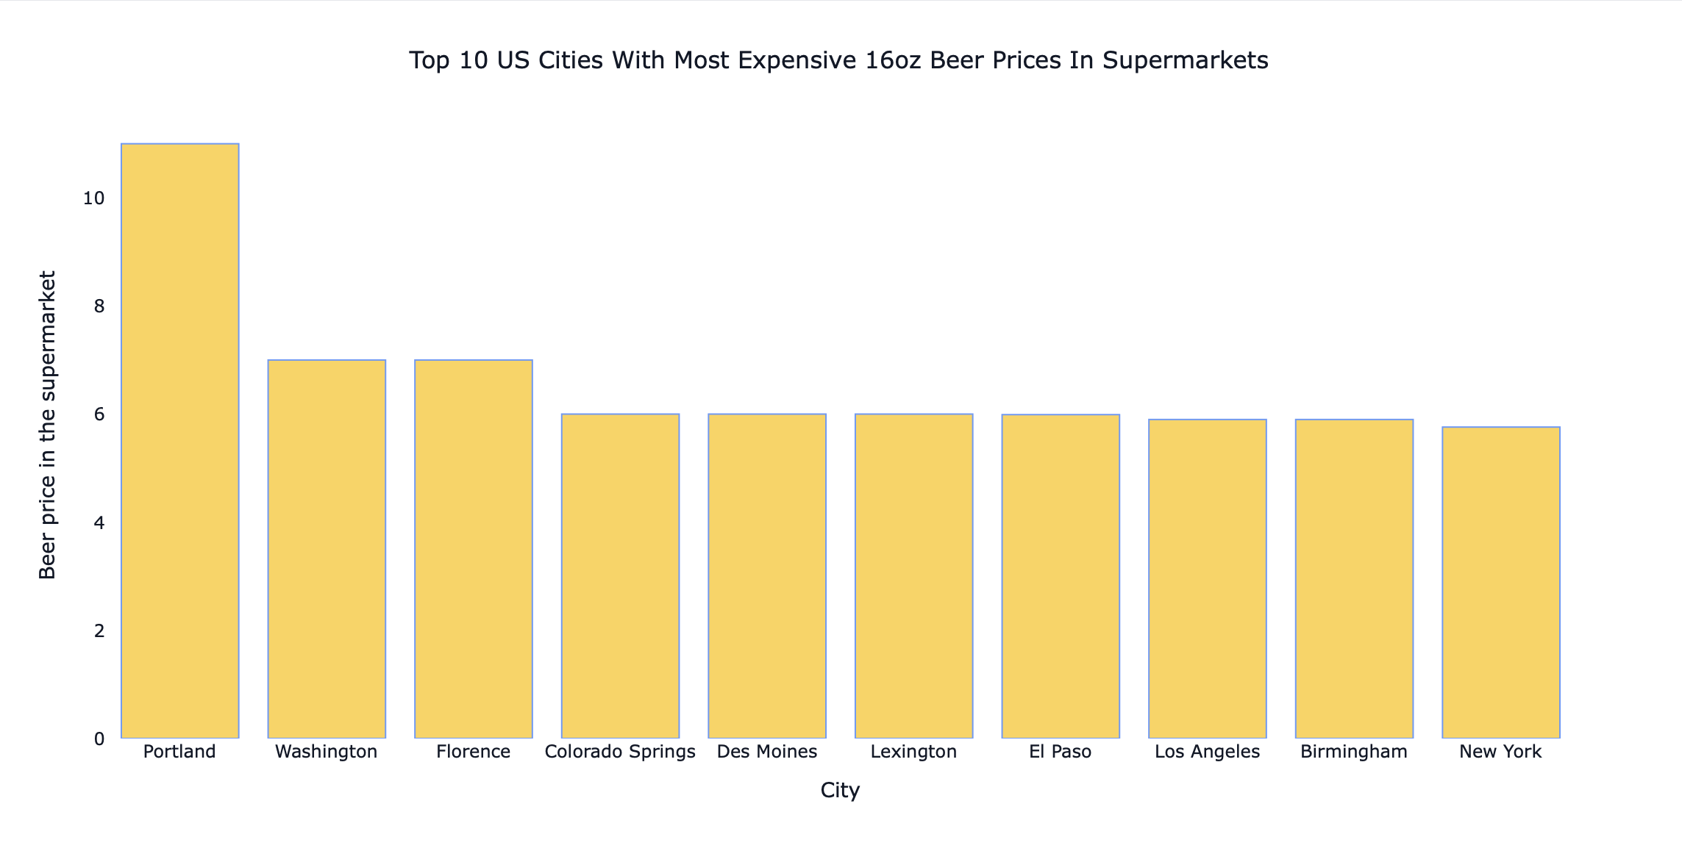Click the El Paso bar
The width and height of the screenshot is (1682, 848).
1061,576
